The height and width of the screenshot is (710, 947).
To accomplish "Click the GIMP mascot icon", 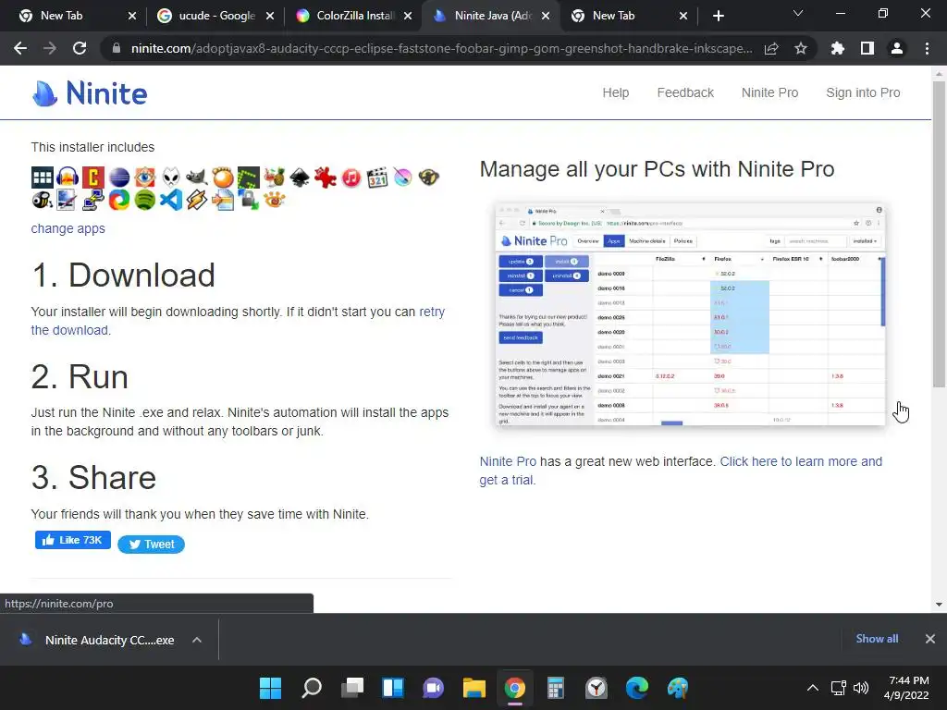I will 196,177.
